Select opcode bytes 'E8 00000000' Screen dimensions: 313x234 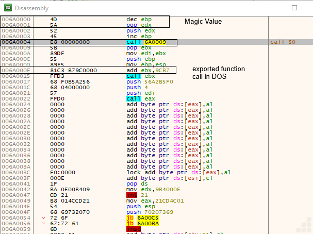point(69,41)
